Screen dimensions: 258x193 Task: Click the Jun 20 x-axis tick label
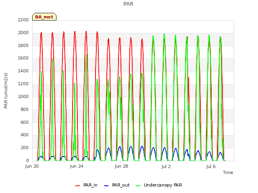pyautogui.click(x=32, y=166)
